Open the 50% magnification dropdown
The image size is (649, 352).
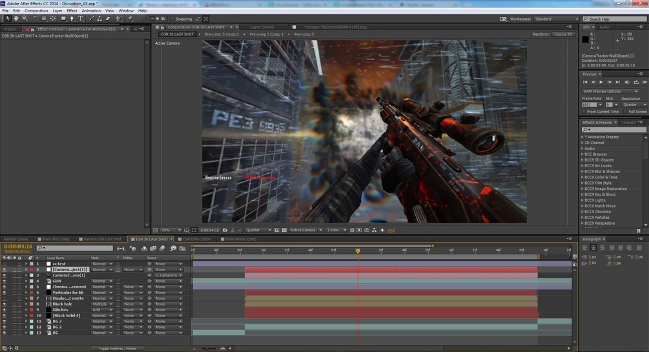(x=171, y=230)
